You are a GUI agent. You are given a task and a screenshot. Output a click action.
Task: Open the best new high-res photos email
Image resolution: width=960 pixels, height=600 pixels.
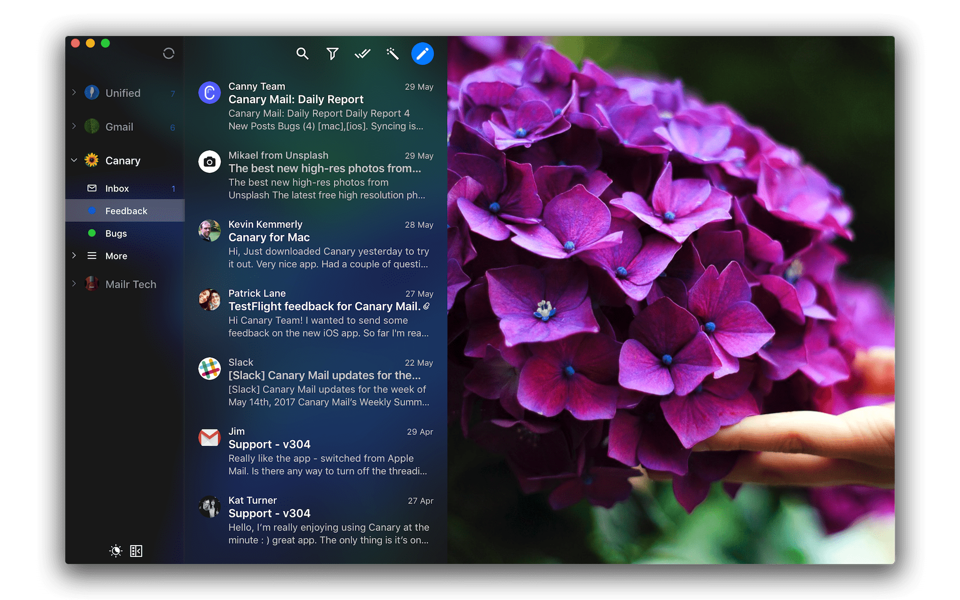tap(315, 175)
